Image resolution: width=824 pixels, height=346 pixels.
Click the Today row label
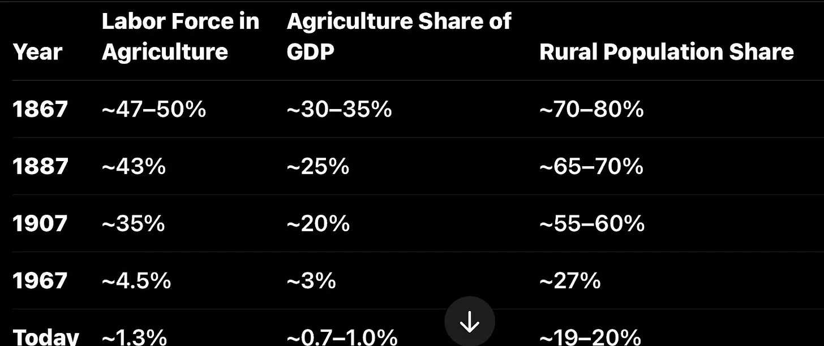pos(46,337)
